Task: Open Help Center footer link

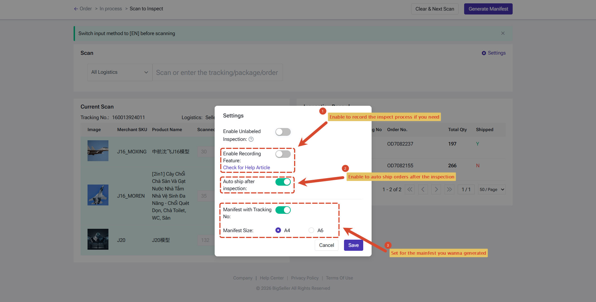Action: (x=272, y=278)
